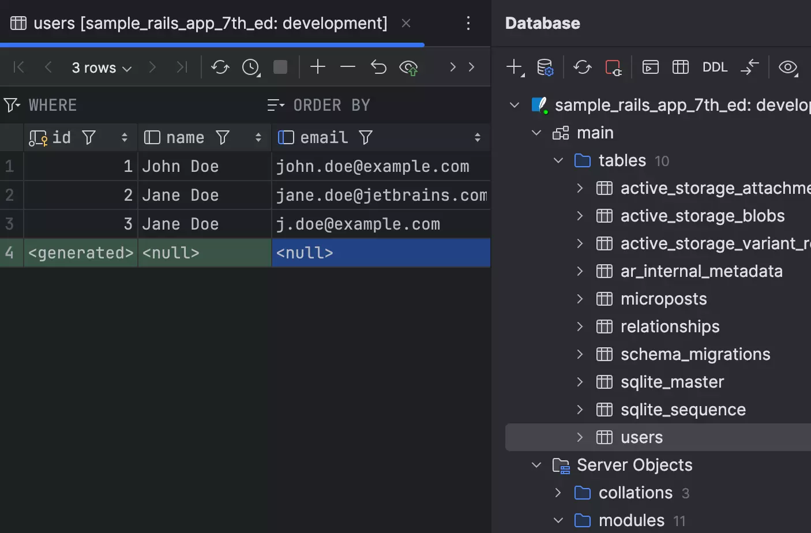The width and height of the screenshot is (811, 533).
Task: Select the schema_migrations table in tree
Action: point(695,354)
